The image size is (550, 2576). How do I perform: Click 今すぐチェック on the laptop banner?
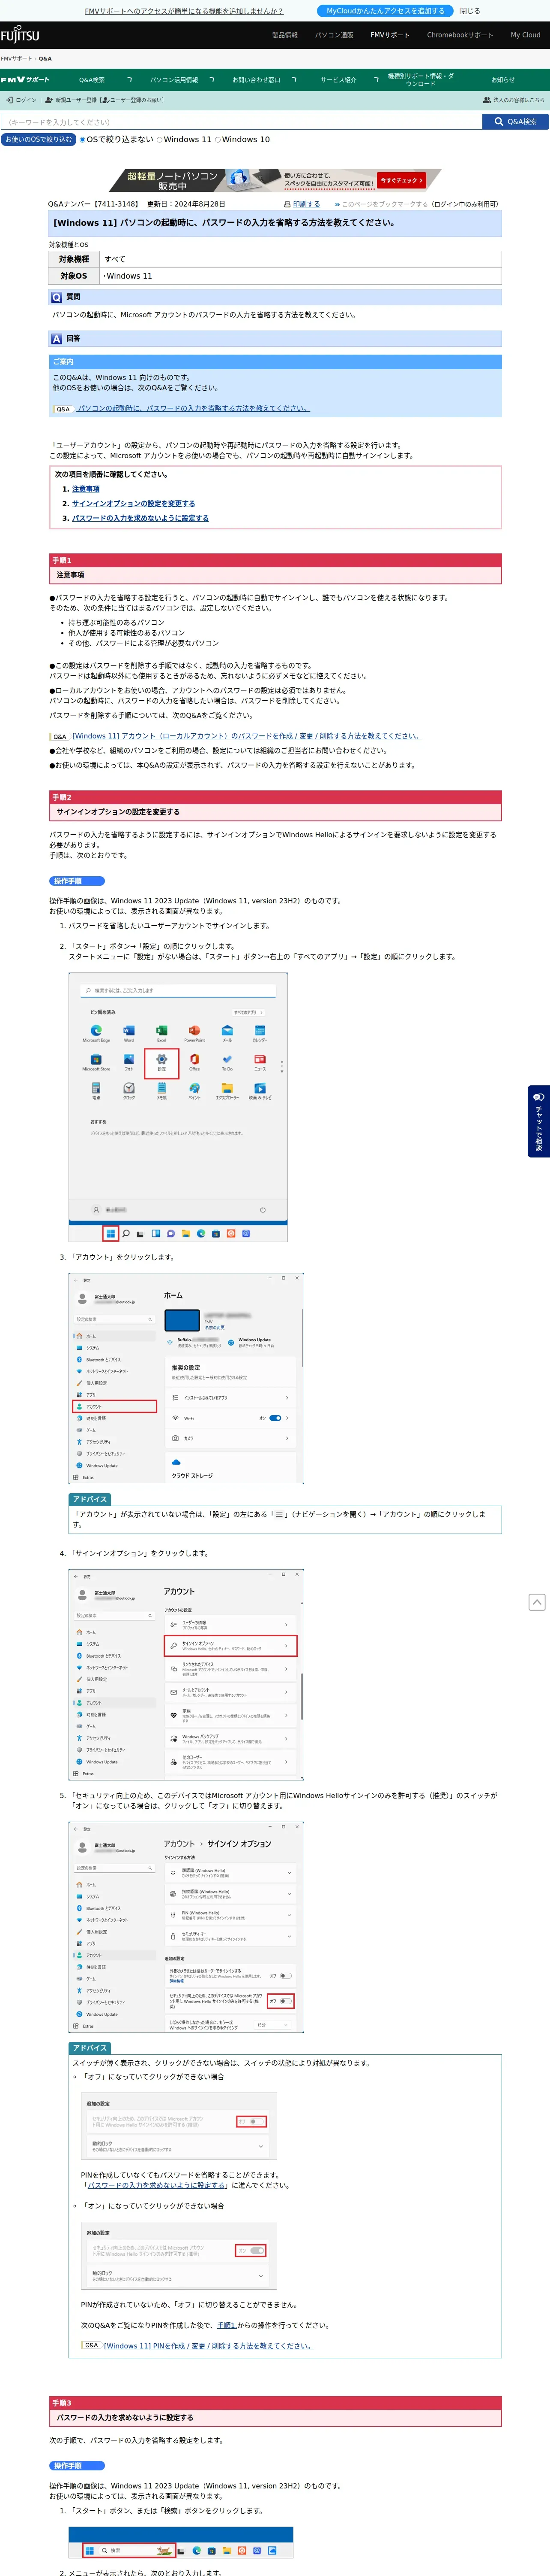[x=401, y=181]
